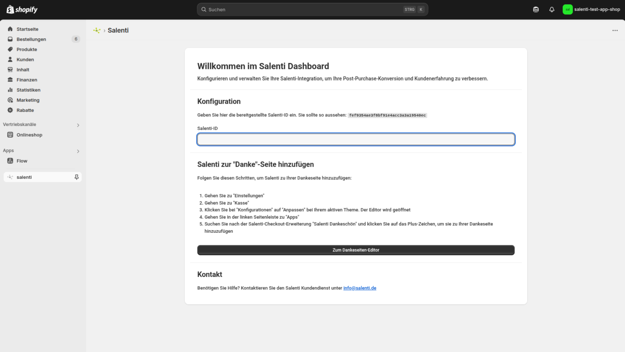The height and width of the screenshot is (352, 625).
Task: Expand the Apps section chevron
Action: point(78,151)
